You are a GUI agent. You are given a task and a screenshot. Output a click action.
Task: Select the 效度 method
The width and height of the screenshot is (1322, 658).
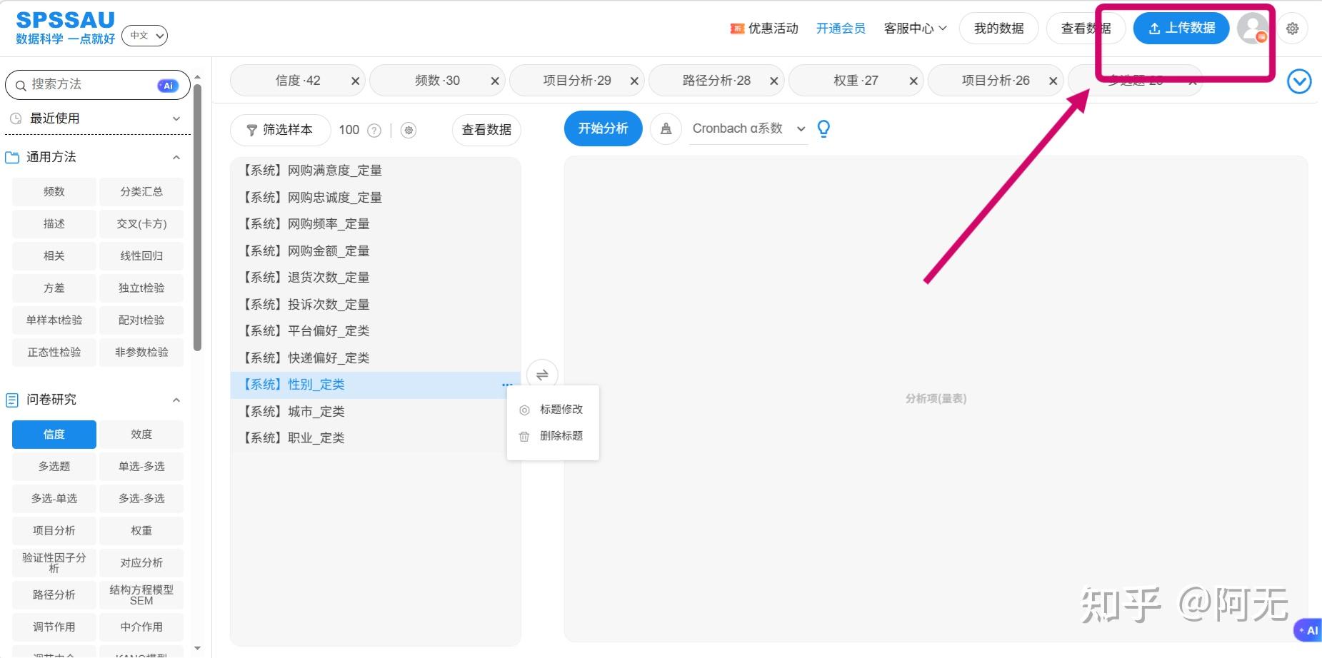[141, 435]
